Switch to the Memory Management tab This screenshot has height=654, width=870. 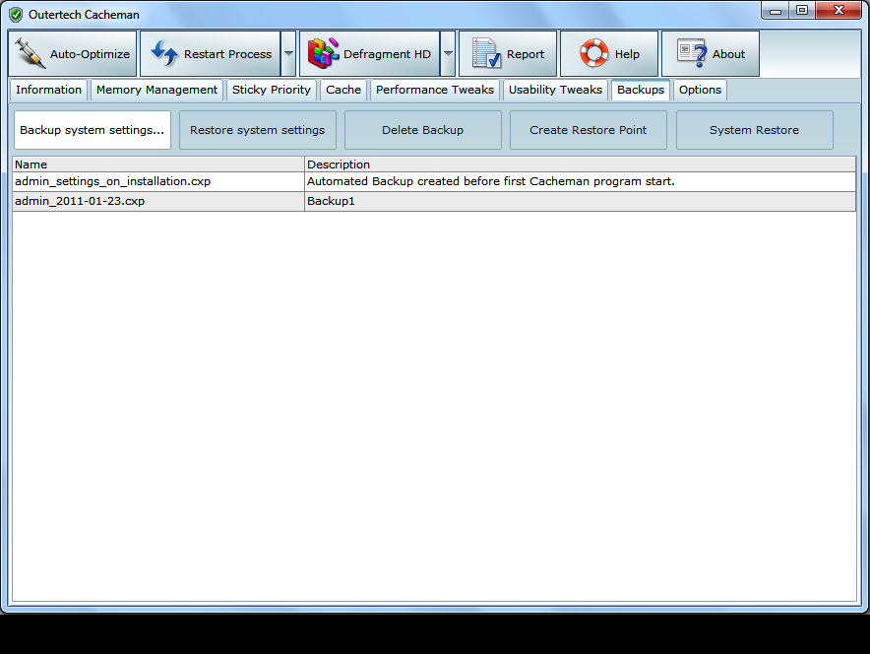[x=156, y=90]
